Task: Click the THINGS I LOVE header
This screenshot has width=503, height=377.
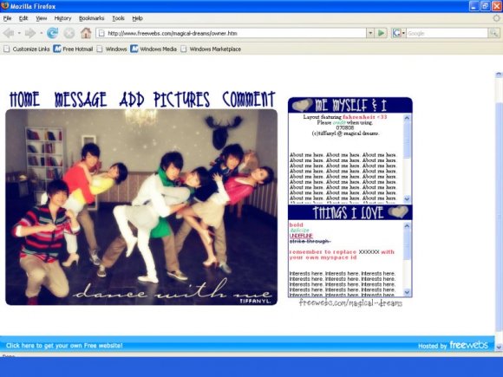Action: point(350,212)
